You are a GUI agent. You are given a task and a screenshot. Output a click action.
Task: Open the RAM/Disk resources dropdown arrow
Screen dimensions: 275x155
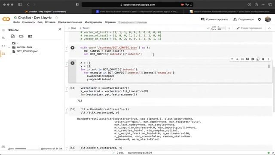pyautogui.click(x=229, y=28)
